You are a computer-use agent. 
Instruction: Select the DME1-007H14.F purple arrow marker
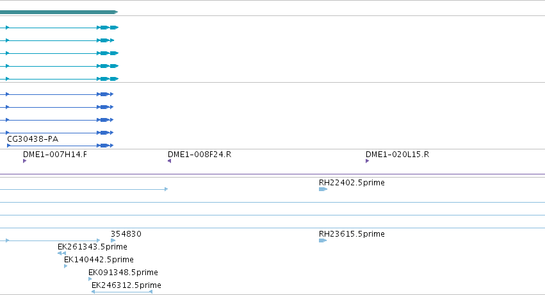click(25, 161)
